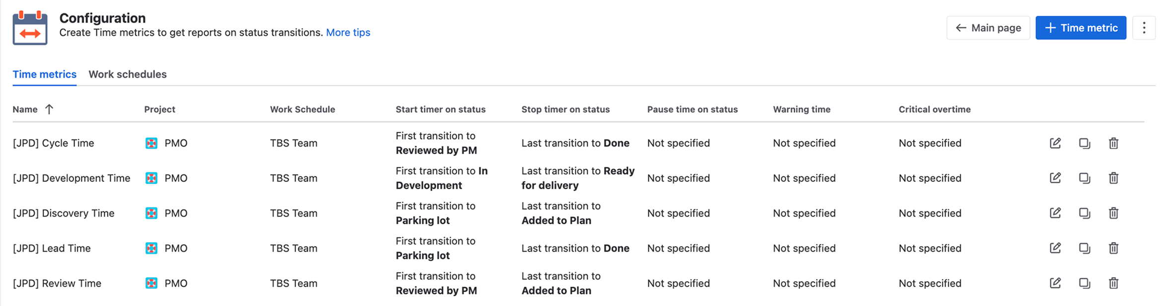This screenshot has width=1163, height=306.
Task: Edit the [JPD] Cycle Time metric
Action: (x=1055, y=143)
